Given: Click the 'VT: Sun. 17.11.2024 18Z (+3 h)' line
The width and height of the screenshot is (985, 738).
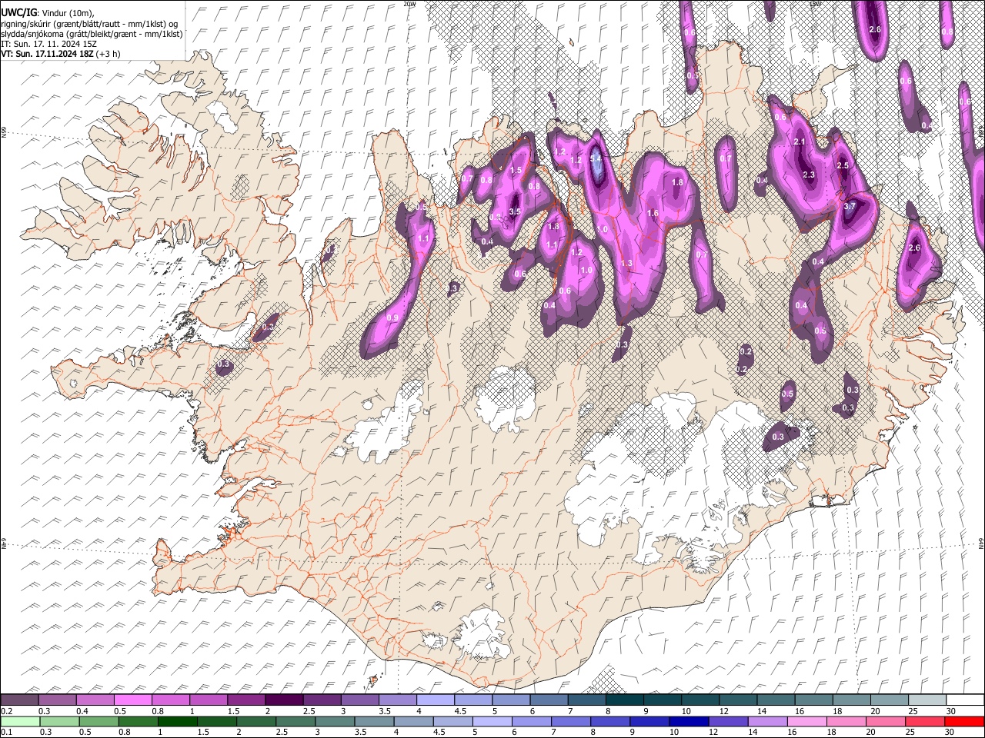Looking at the screenshot, I should click(62, 55).
